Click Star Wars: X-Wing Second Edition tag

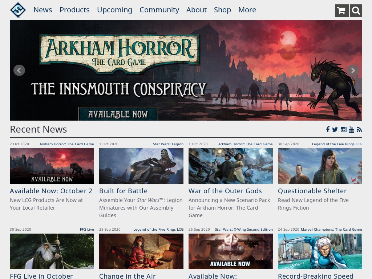click(244, 230)
